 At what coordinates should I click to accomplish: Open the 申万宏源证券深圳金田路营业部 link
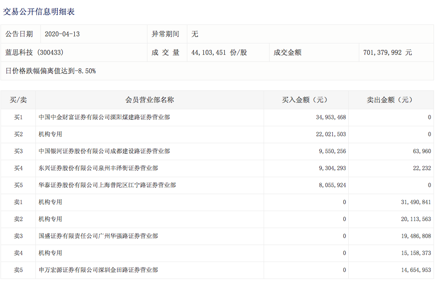(98, 270)
